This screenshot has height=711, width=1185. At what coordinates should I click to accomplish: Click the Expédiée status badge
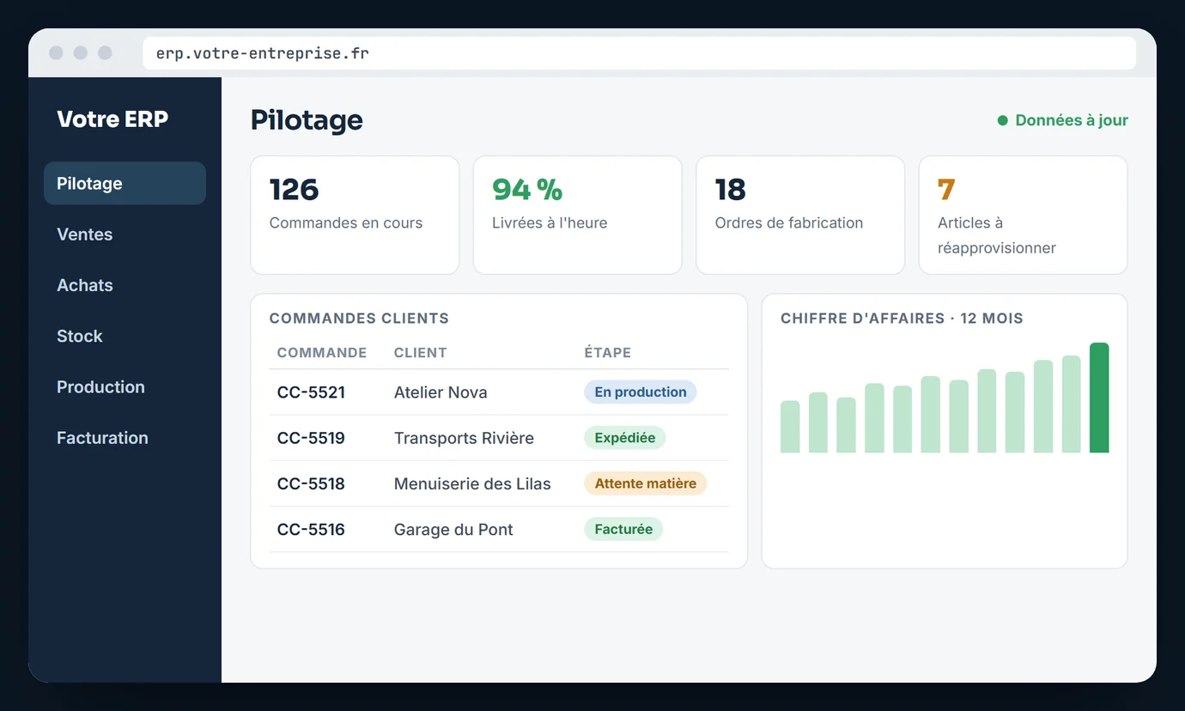[625, 438]
